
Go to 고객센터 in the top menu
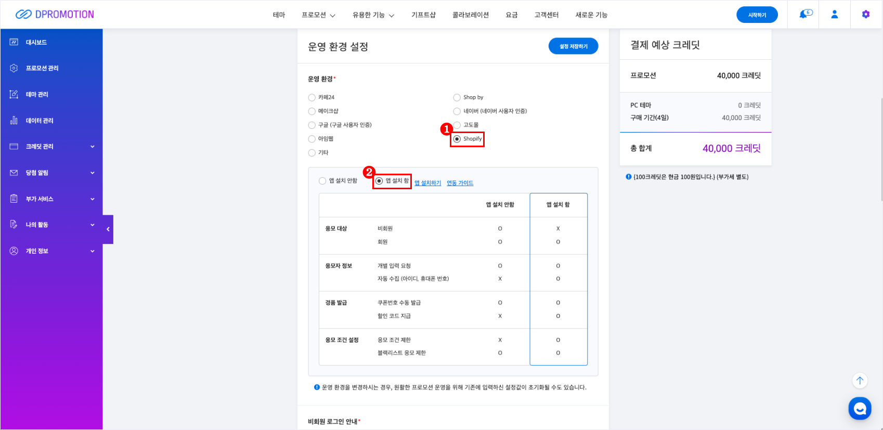point(546,15)
